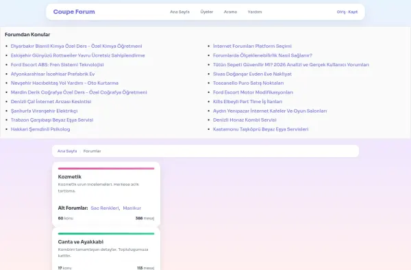Open the Üyeler menu item
Viewport: 411px width, 270px height.
coord(207,12)
